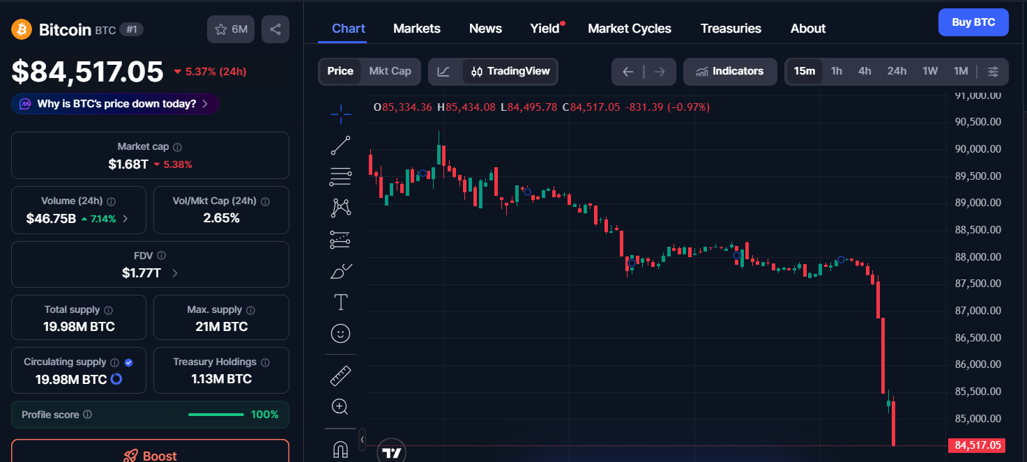Activate the zoom in tool
The image size is (1027, 462).
(x=340, y=406)
